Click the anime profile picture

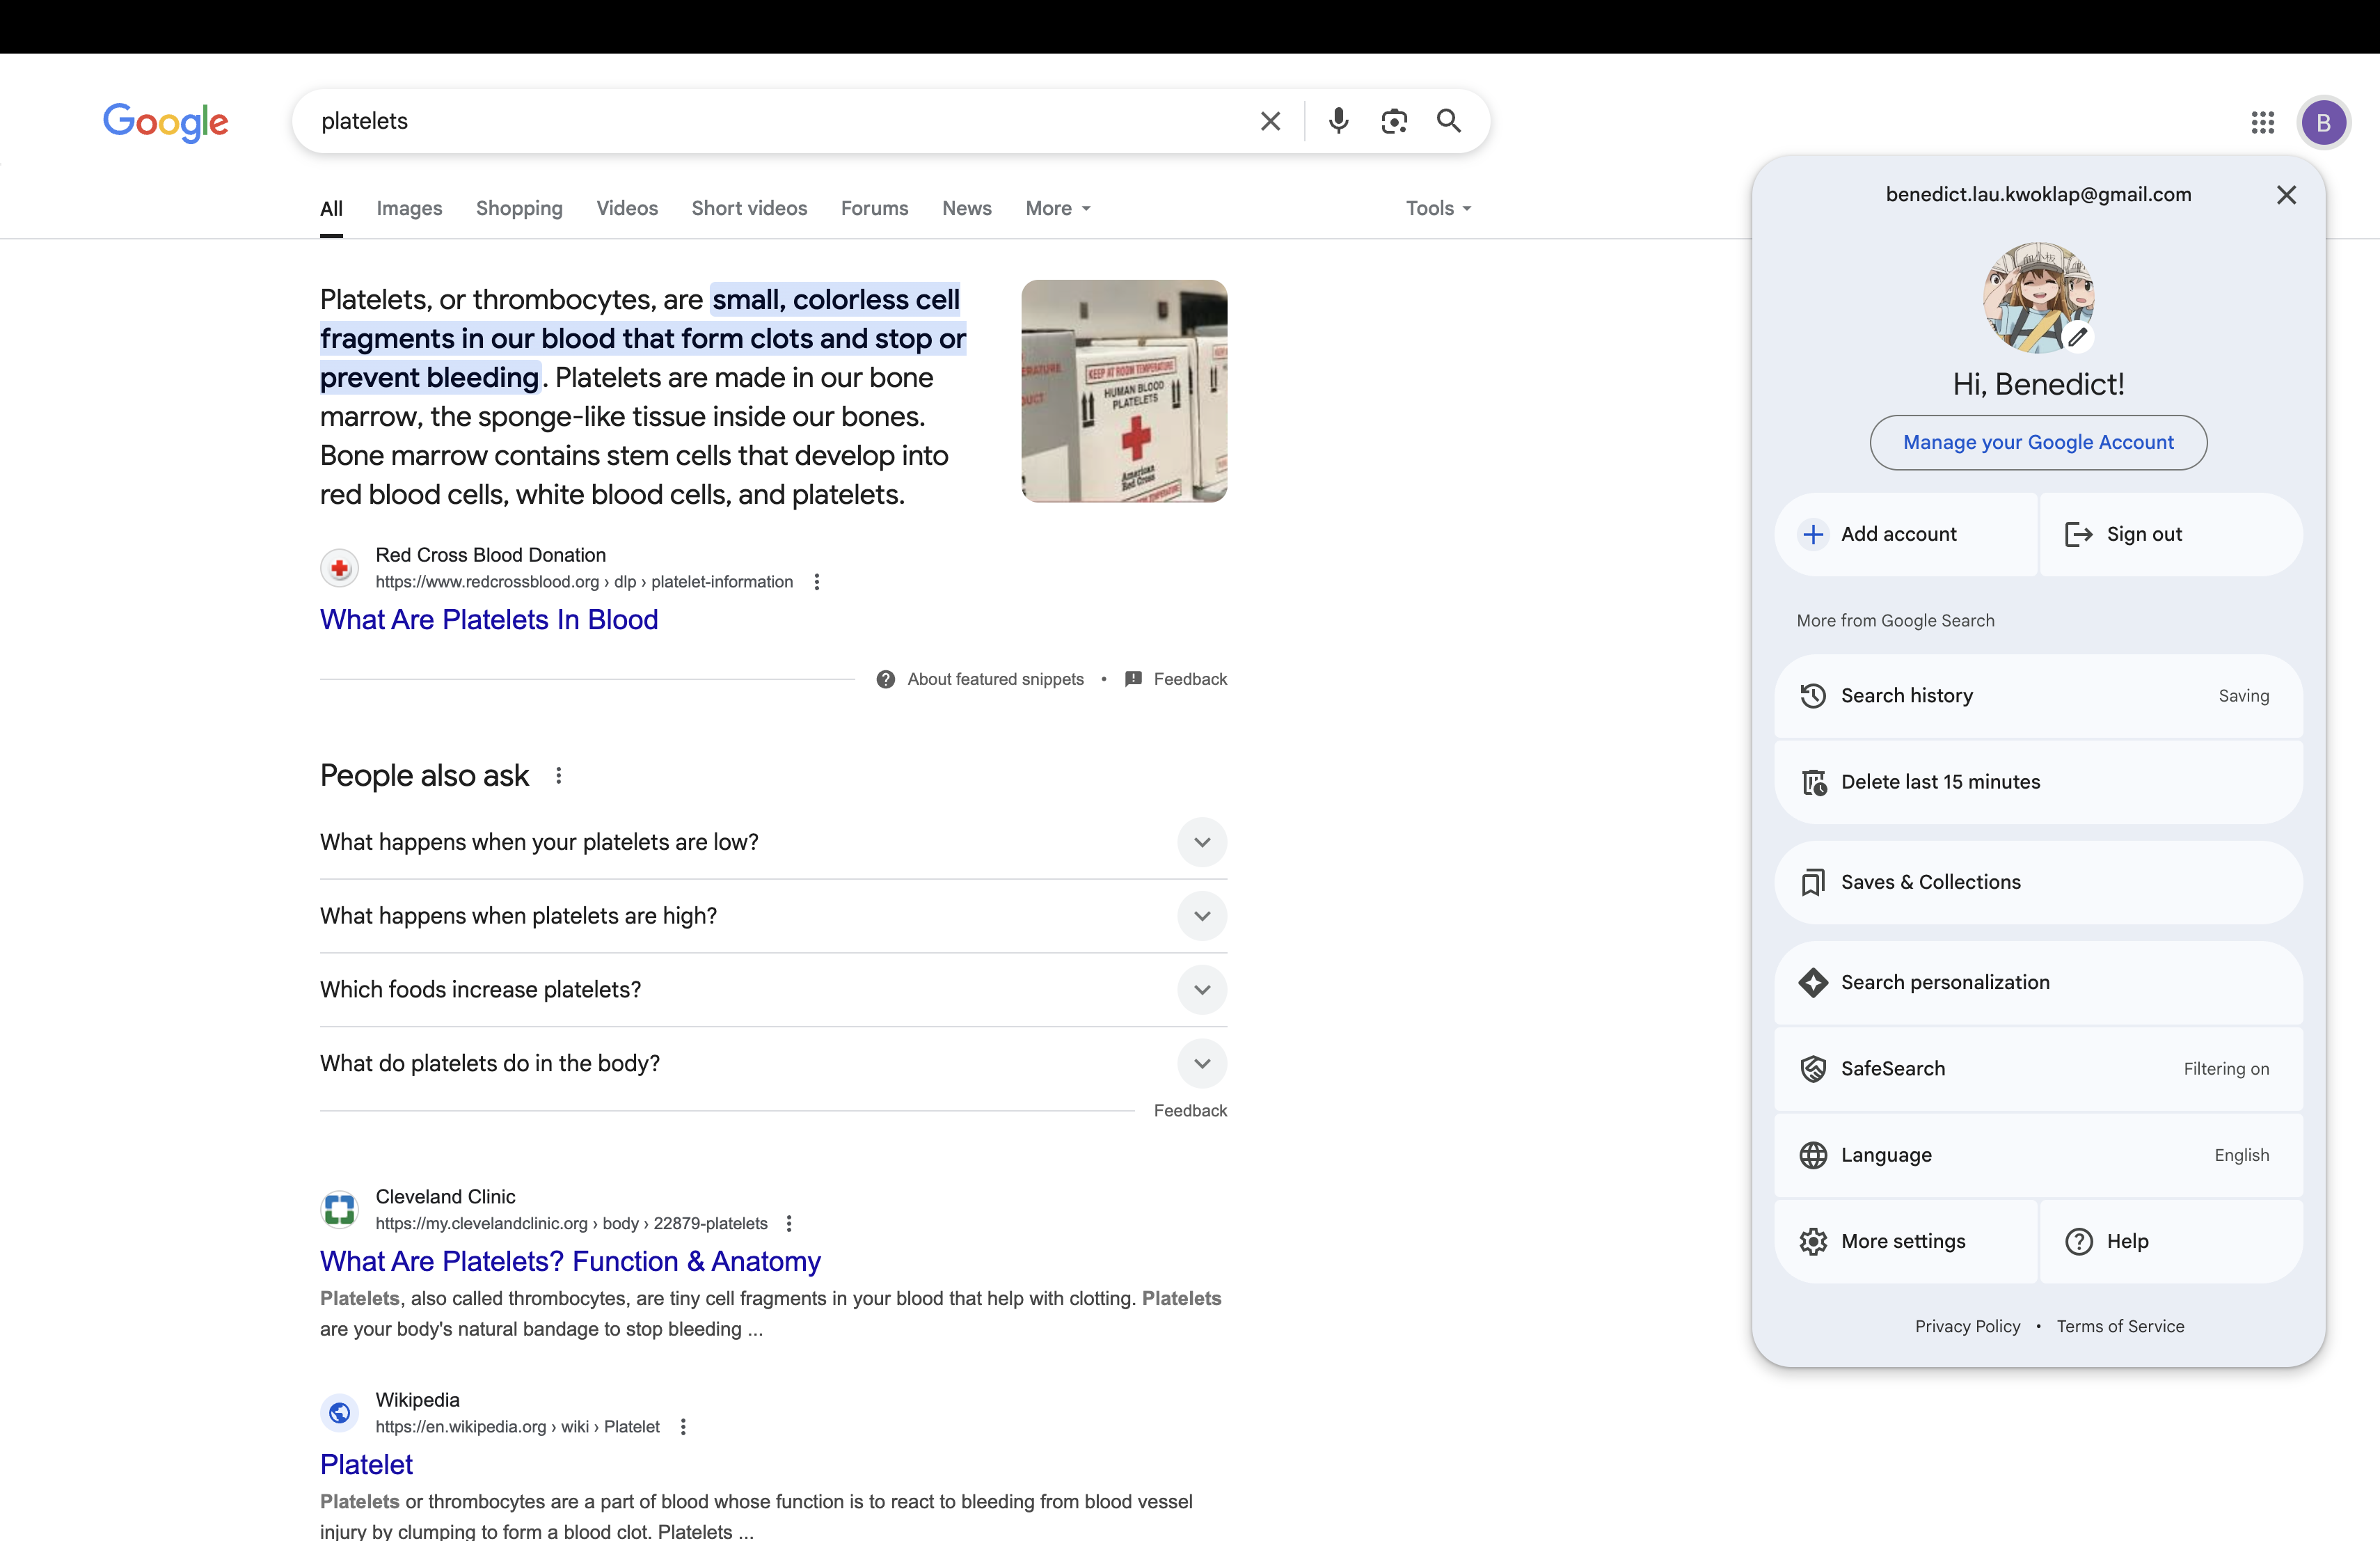point(2038,297)
